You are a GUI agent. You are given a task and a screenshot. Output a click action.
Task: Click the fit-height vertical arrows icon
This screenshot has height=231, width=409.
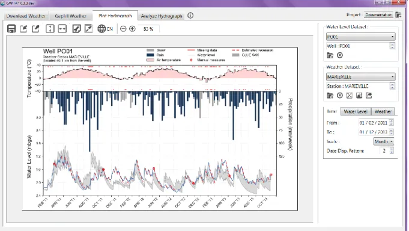click(x=50, y=29)
